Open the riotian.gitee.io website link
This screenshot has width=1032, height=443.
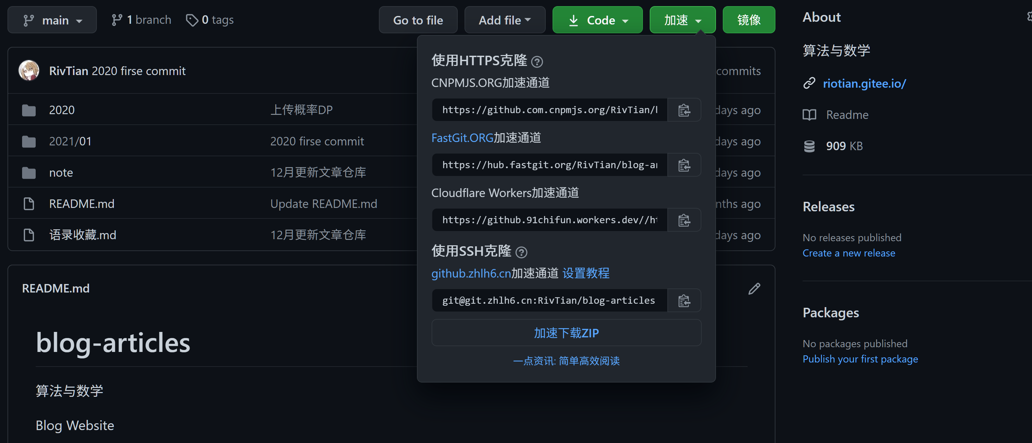(x=864, y=83)
